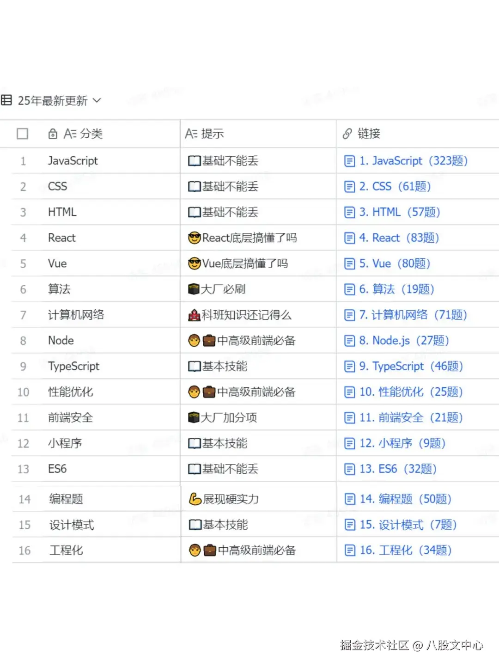499x667 pixels.
Task: Toggle the select-all checkbox in the header row
Action: [22, 134]
